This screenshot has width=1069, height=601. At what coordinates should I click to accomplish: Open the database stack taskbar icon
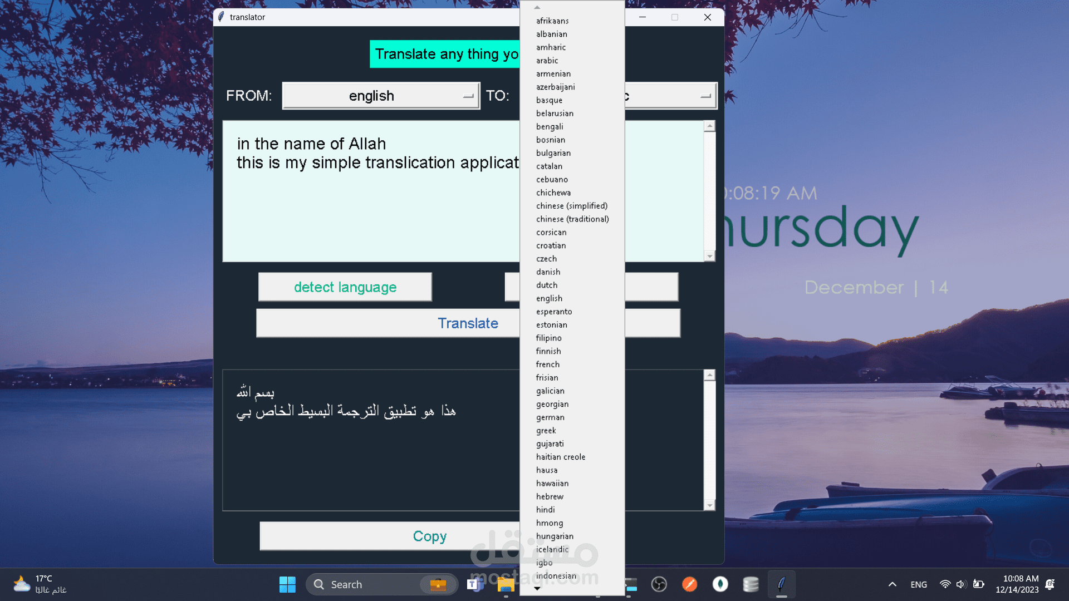click(x=751, y=584)
